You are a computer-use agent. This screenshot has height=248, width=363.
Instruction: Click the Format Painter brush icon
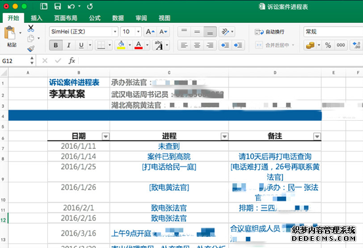click(31, 49)
